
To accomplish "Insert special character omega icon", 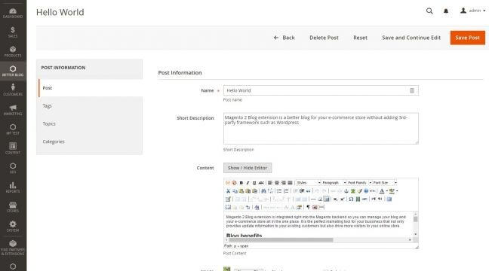I will [351, 199].
